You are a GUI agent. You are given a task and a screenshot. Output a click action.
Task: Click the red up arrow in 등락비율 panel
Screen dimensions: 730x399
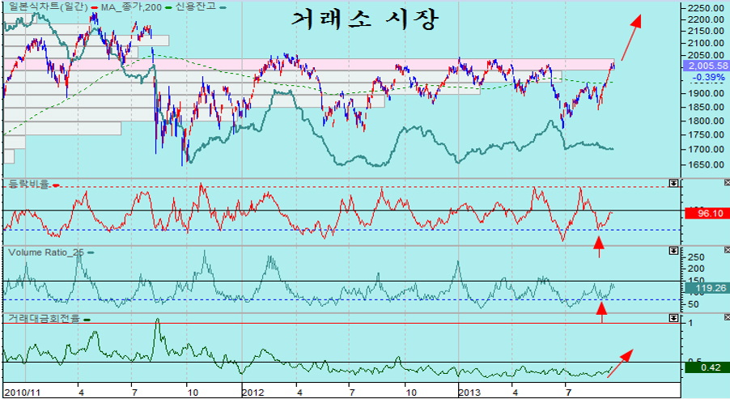click(x=599, y=245)
